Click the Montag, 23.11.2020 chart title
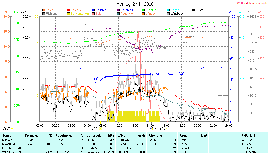Image resolution: width=268 pixels, height=153 pixels. point(135,4)
